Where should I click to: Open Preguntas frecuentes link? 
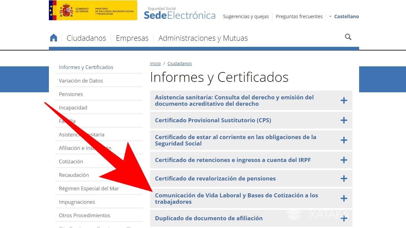tap(299, 17)
